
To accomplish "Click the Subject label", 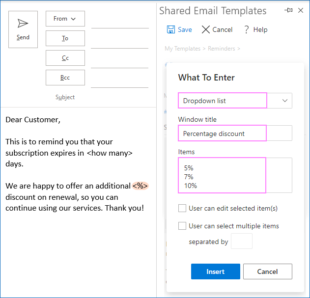I will click(x=65, y=97).
